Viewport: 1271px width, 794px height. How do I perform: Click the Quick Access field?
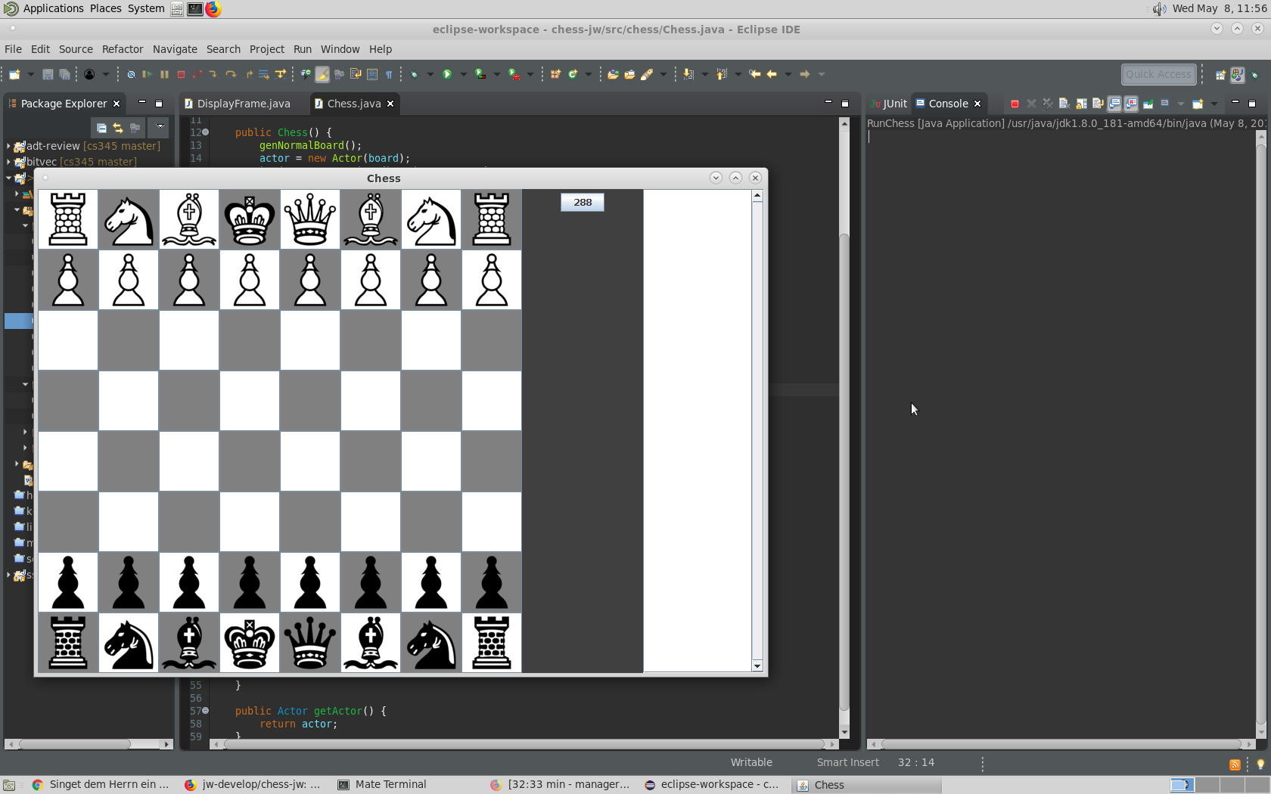pyautogui.click(x=1158, y=74)
